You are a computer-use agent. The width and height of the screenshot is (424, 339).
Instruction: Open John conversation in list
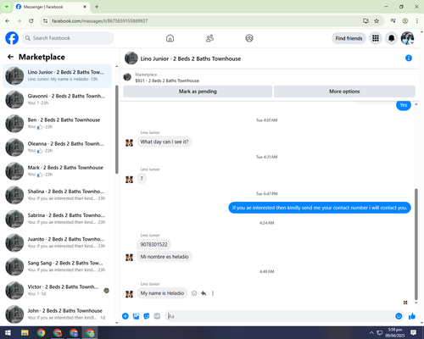coord(58,314)
